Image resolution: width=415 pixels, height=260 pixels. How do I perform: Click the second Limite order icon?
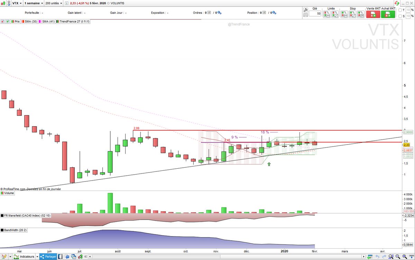pyautogui.click(x=334, y=14)
